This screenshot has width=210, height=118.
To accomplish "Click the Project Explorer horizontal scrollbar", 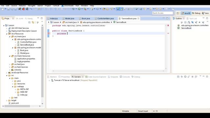I will [x=17, y=106].
